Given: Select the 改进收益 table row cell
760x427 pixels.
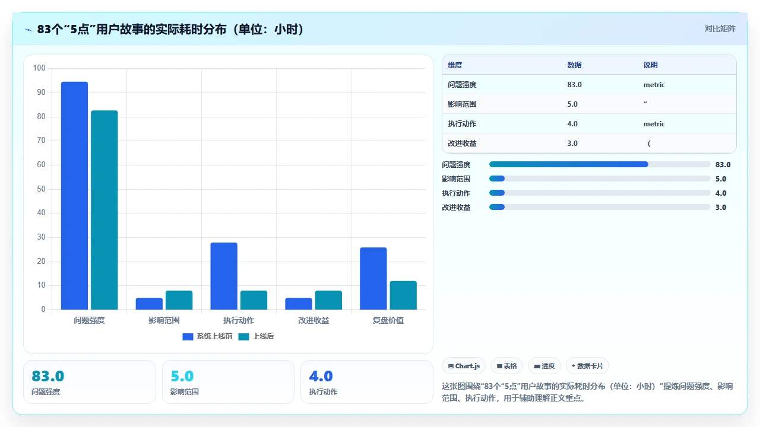Looking at the screenshot, I should click(x=462, y=143).
